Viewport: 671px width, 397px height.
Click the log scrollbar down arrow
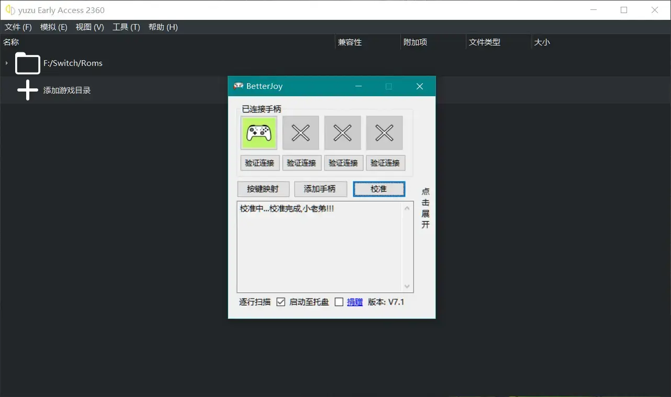click(x=407, y=287)
